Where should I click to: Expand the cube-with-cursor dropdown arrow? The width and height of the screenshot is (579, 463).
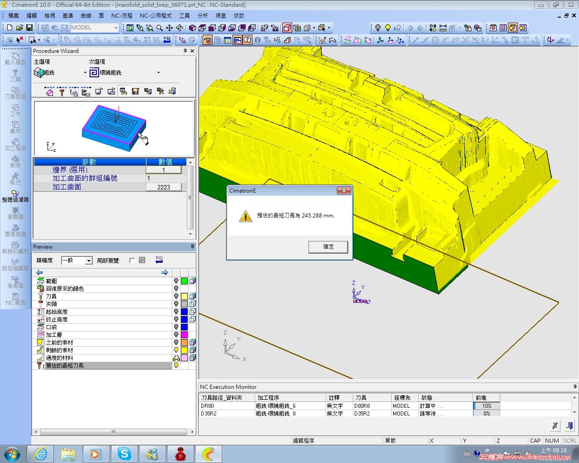(329, 28)
